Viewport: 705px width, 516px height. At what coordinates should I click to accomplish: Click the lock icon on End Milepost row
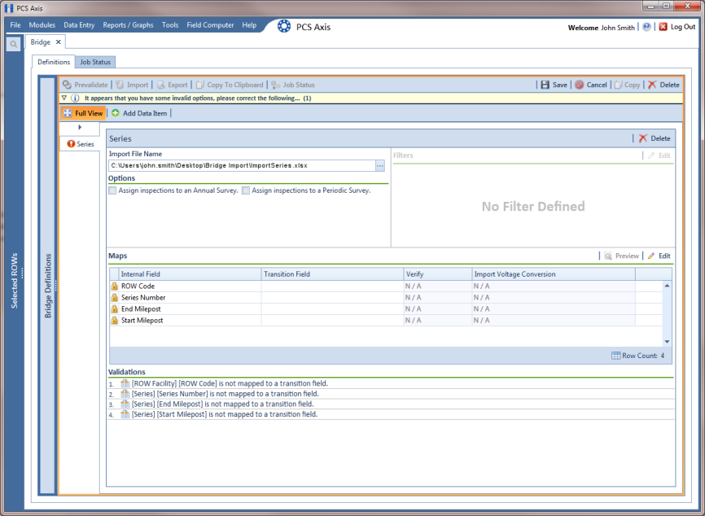click(114, 308)
